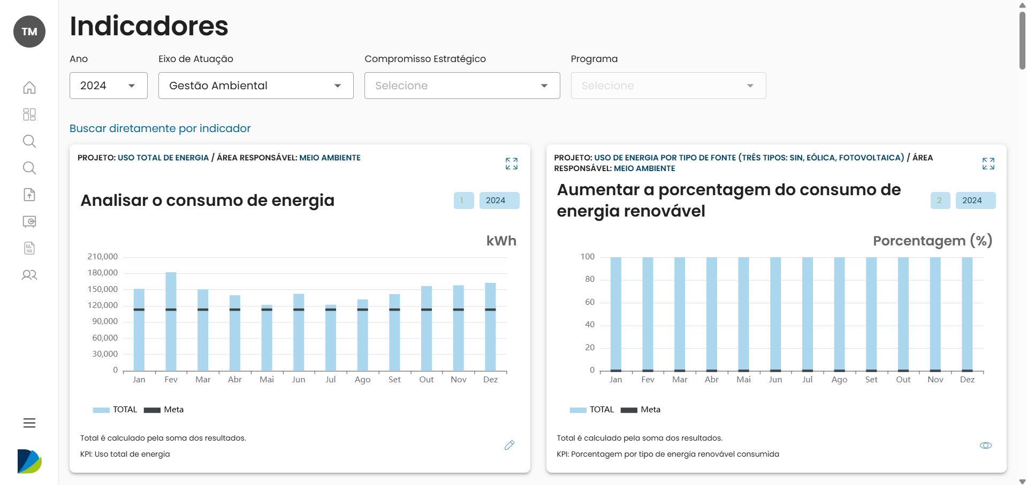Click the Jan bar in the Porcentagem chart
The height and width of the screenshot is (485, 1027).
pyautogui.click(x=616, y=314)
